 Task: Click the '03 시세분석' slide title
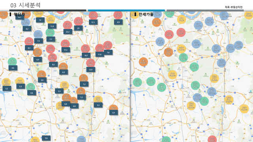(x=25, y=5)
